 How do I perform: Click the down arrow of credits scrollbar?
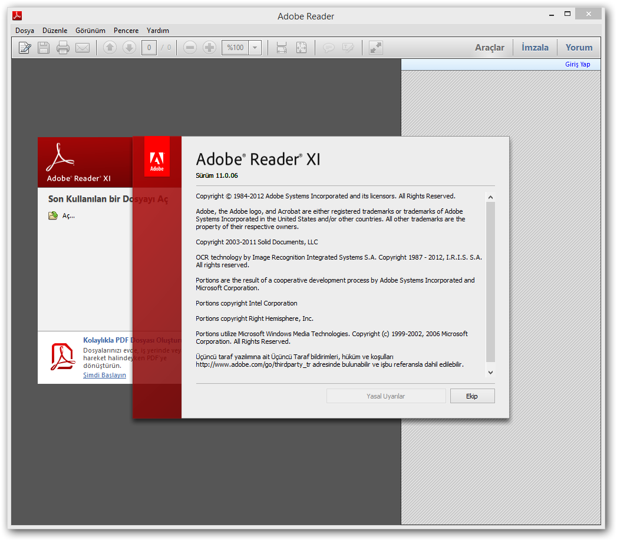click(x=490, y=372)
